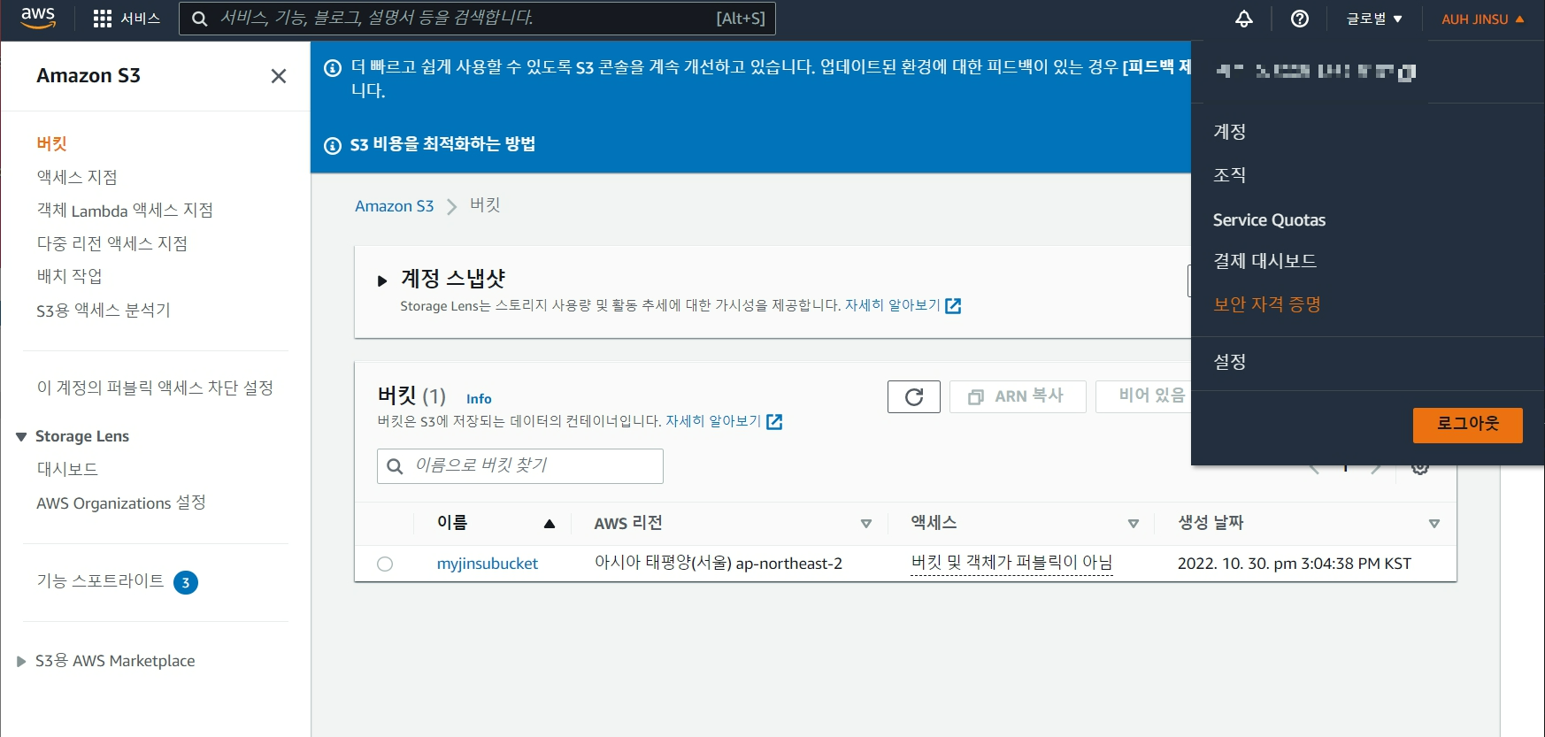Viewport: 1545px width, 737px height.
Task: Click the 비어 있음 button
Action: (x=1144, y=396)
